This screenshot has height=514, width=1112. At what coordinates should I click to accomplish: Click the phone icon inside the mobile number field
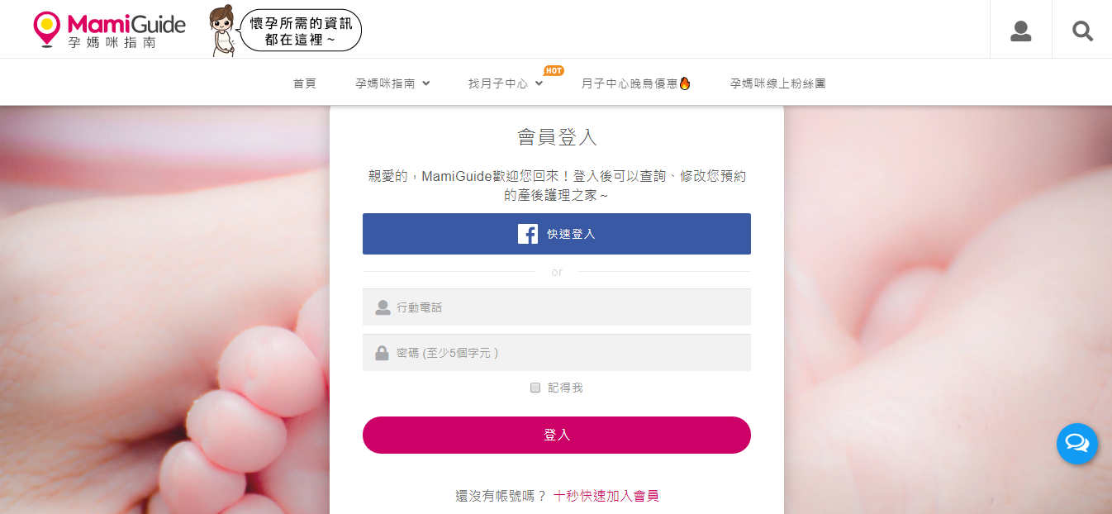point(382,307)
